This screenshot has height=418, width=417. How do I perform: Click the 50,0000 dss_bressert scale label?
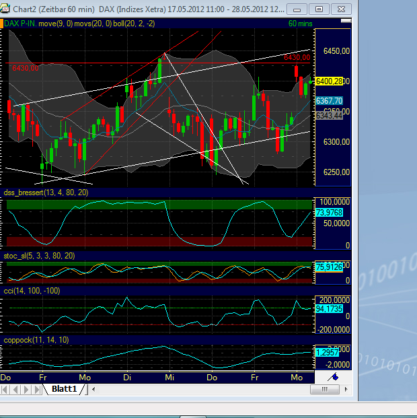pos(336,223)
